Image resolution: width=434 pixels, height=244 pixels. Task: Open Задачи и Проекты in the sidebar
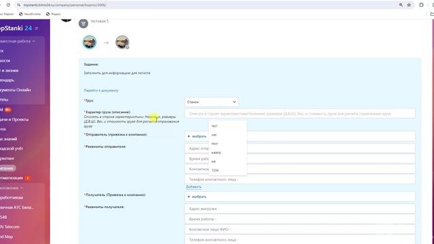point(14,119)
